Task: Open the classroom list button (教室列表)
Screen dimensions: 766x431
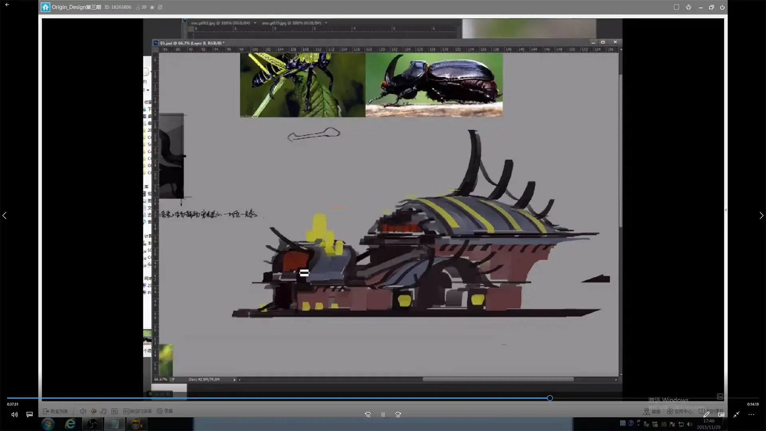Action: click(55, 411)
